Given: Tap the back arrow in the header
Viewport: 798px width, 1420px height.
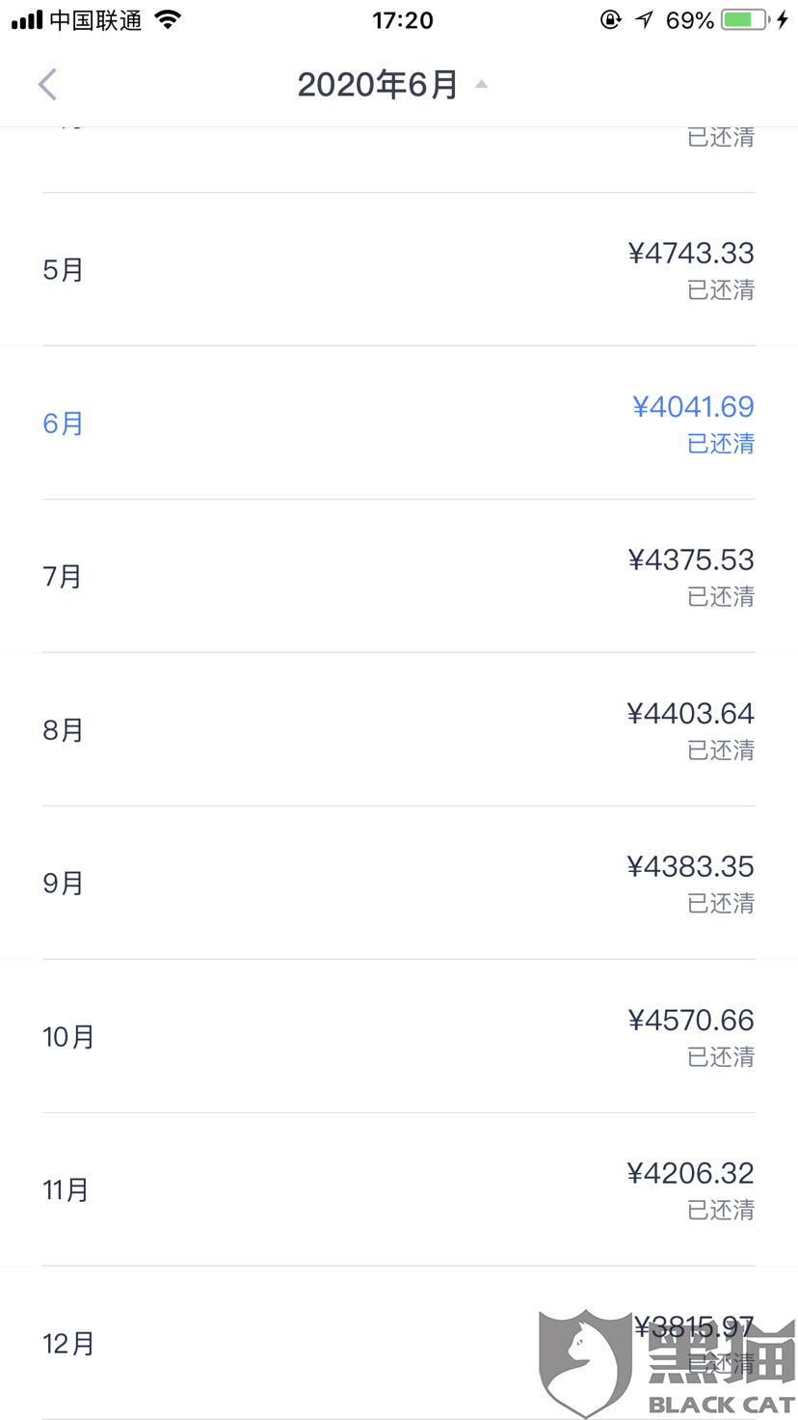Looking at the screenshot, I should pyautogui.click(x=47, y=85).
